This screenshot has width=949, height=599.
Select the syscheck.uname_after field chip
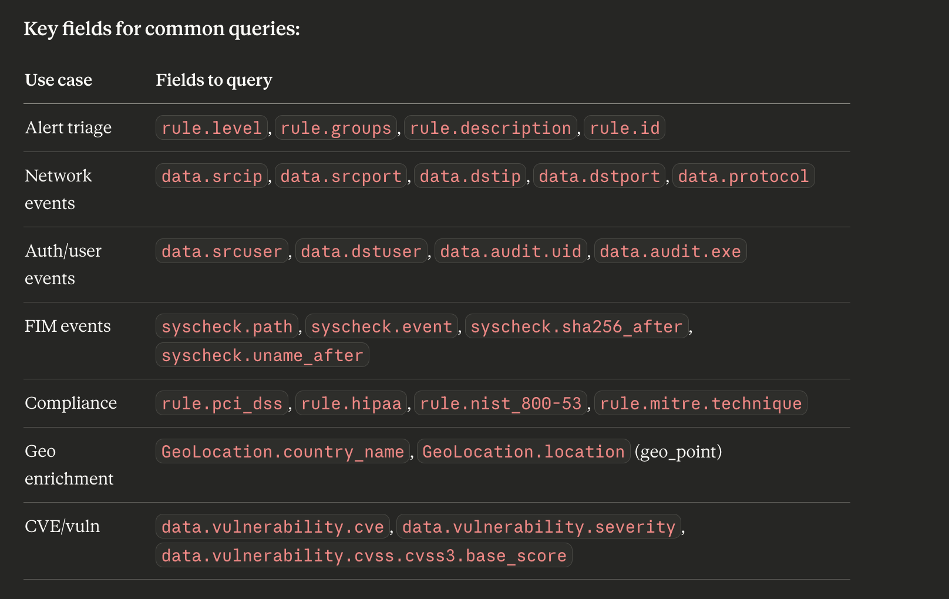pyautogui.click(x=262, y=355)
